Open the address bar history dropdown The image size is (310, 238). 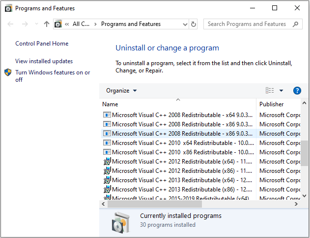tap(185, 24)
